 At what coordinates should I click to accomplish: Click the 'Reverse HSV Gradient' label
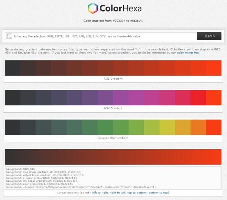tap(113, 138)
